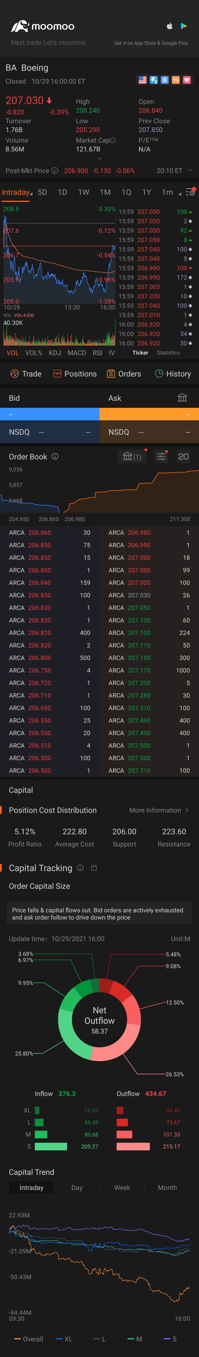Click Capital Tracking share icon
Image resolution: width=199 pixels, height=1357 pixels.
[94, 868]
